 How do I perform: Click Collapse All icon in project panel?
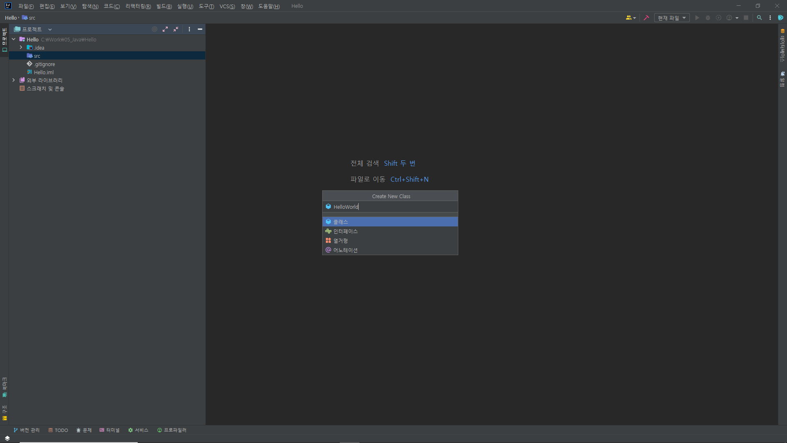click(176, 29)
